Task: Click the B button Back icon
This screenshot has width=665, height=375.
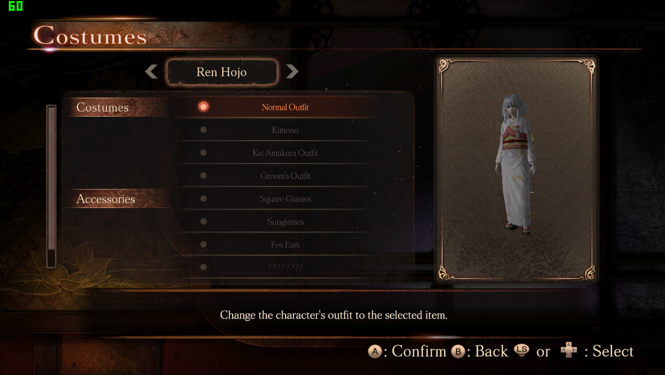Action: (458, 352)
